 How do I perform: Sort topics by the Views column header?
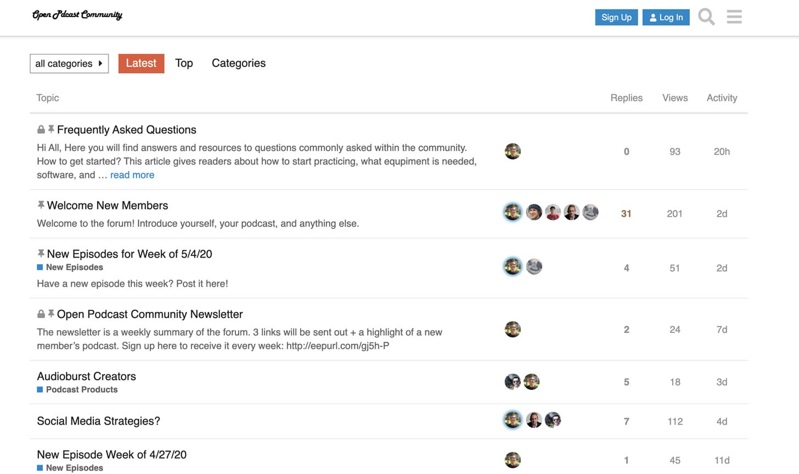(x=675, y=98)
